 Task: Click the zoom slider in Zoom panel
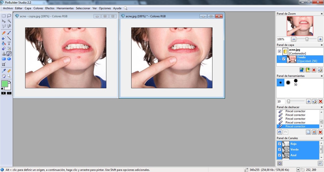(x=307, y=39)
